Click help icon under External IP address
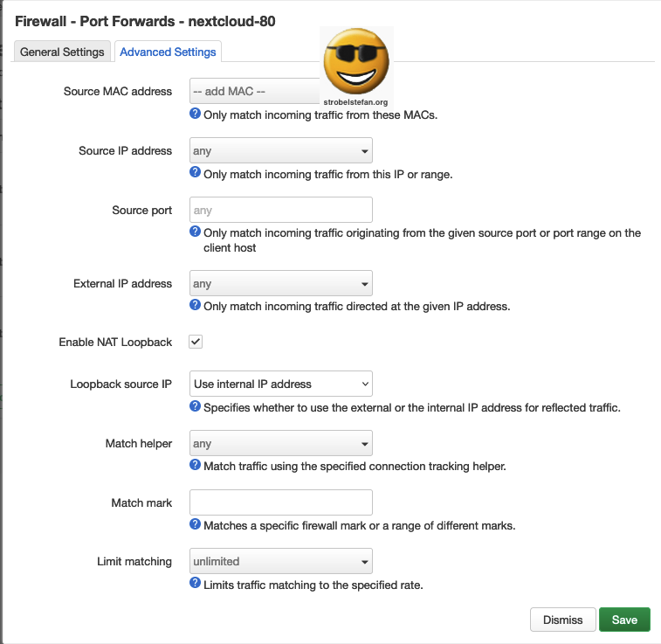 196,306
